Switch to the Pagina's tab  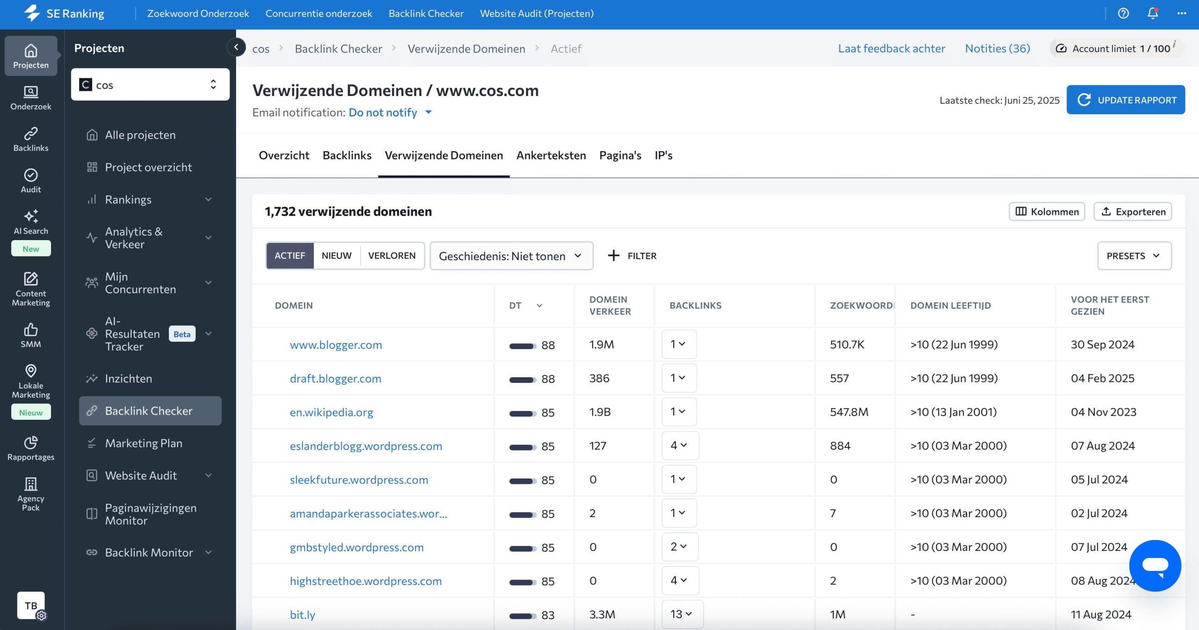click(620, 155)
